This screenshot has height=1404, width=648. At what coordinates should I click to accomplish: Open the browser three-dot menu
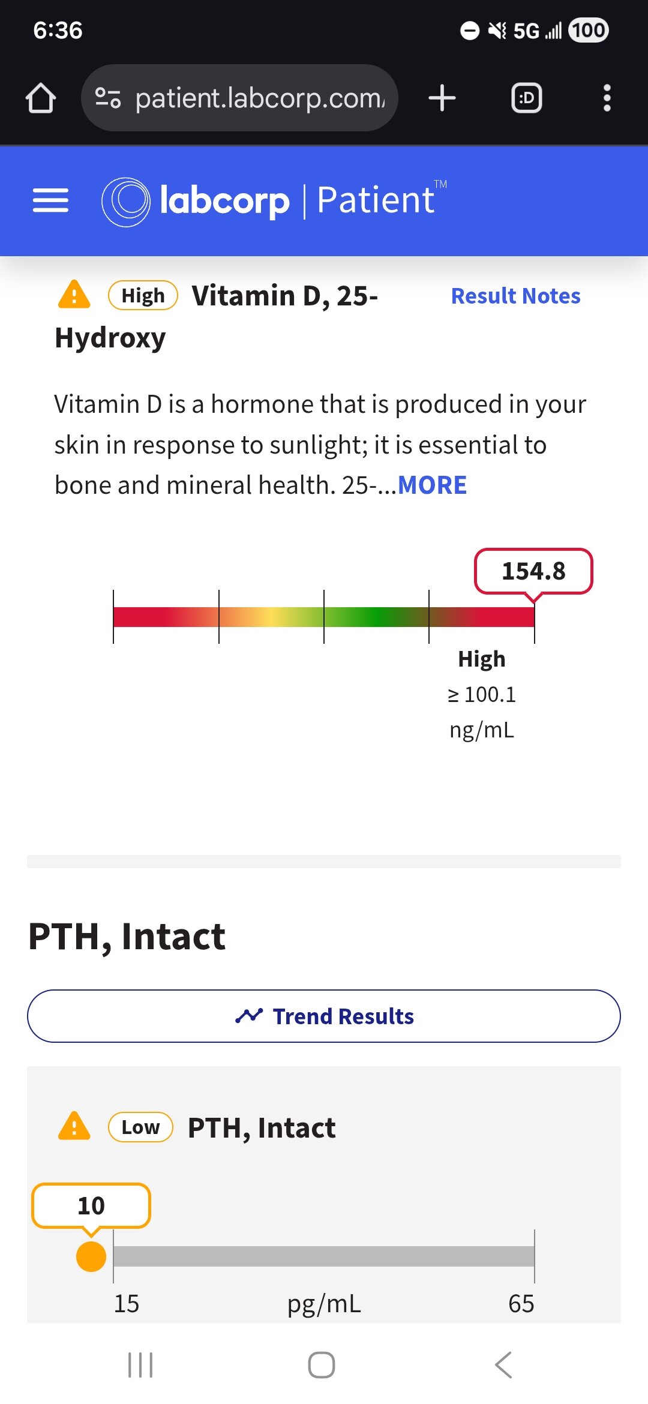click(x=607, y=98)
